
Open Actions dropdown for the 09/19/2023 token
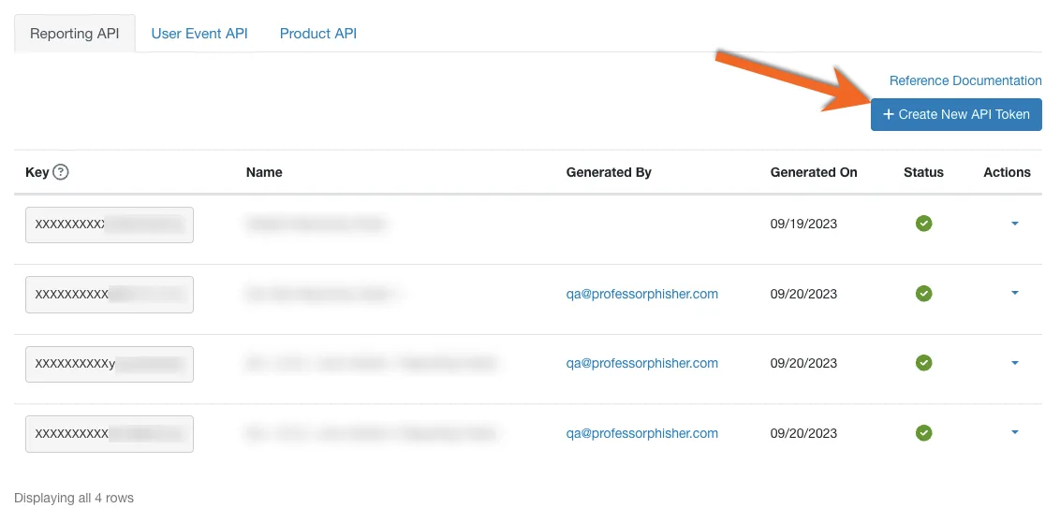point(1015,224)
